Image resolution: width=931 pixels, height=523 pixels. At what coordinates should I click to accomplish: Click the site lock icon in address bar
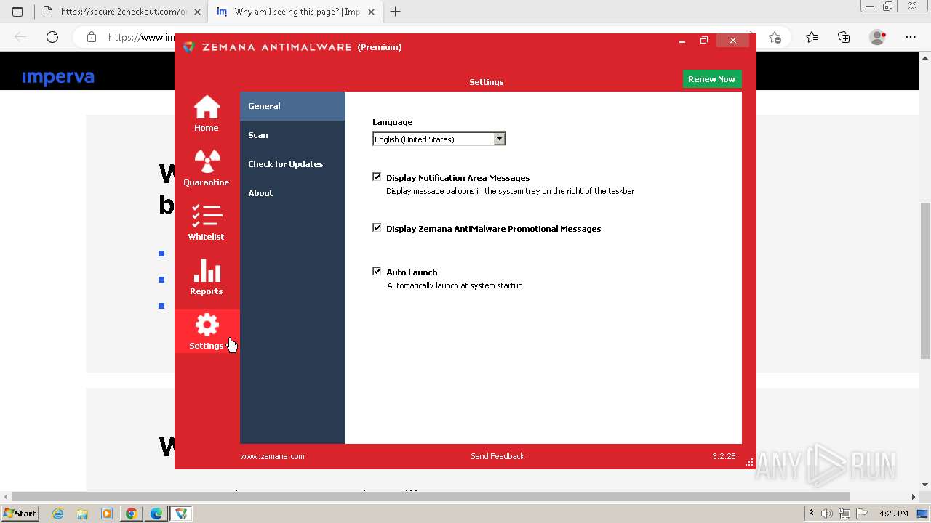(x=92, y=37)
